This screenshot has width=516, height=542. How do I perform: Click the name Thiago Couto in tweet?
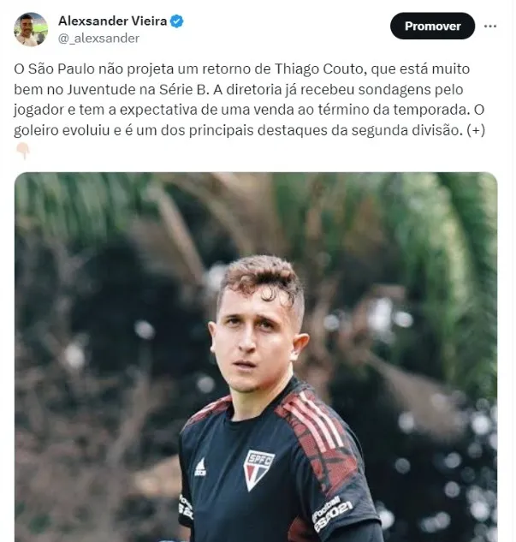(321, 69)
